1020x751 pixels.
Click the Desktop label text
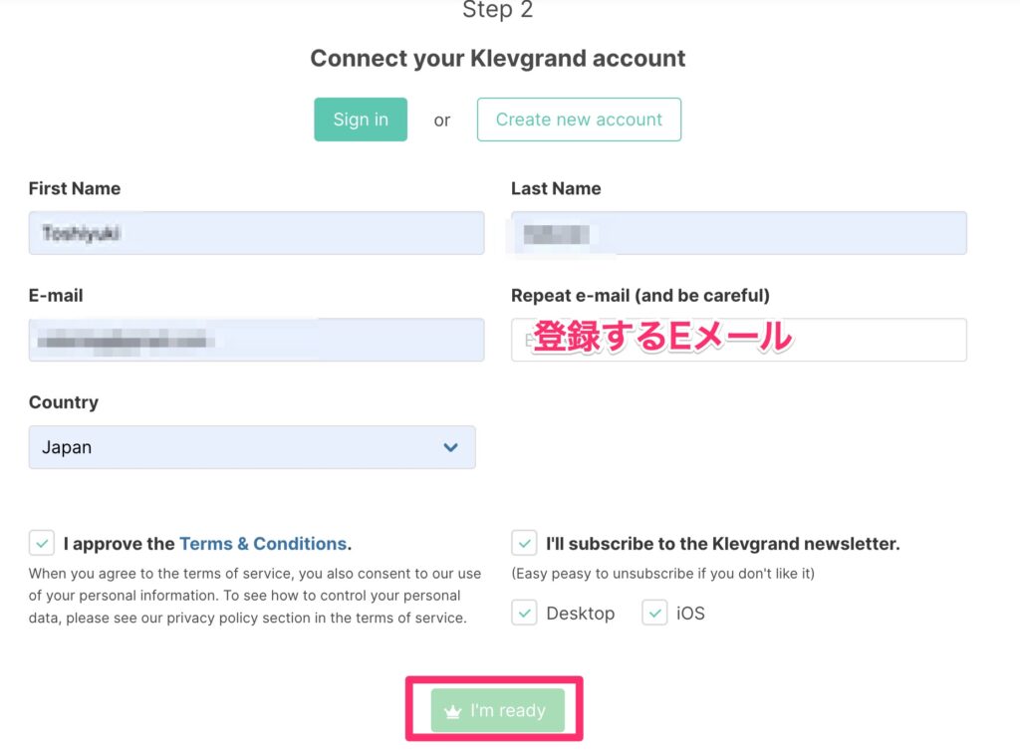[580, 614]
